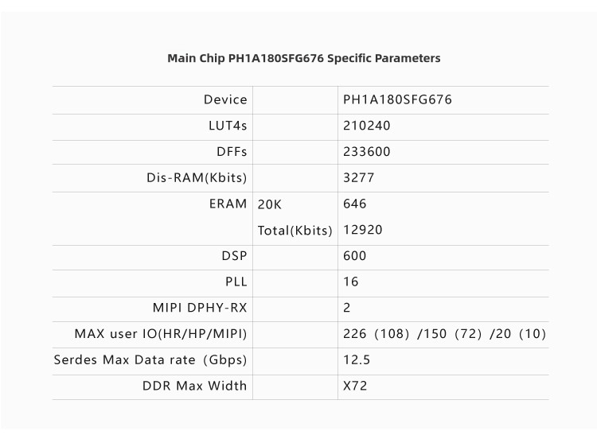Image resolution: width=597 pixels, height=435 pixels.
Task: Select the Dis-RAM(Kbits) label
Action: point(197,177)
